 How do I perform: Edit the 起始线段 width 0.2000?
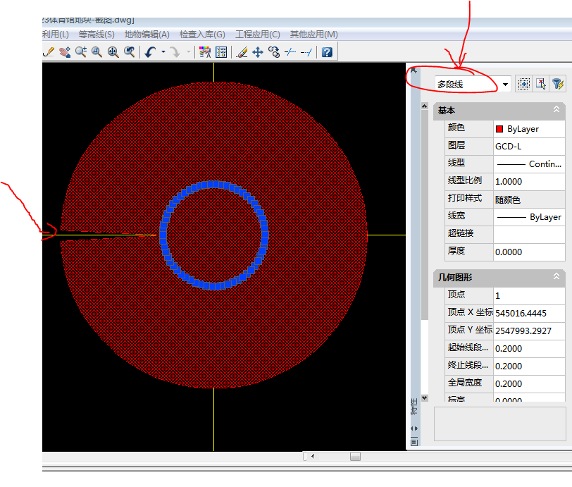click(x=529, y=349)
